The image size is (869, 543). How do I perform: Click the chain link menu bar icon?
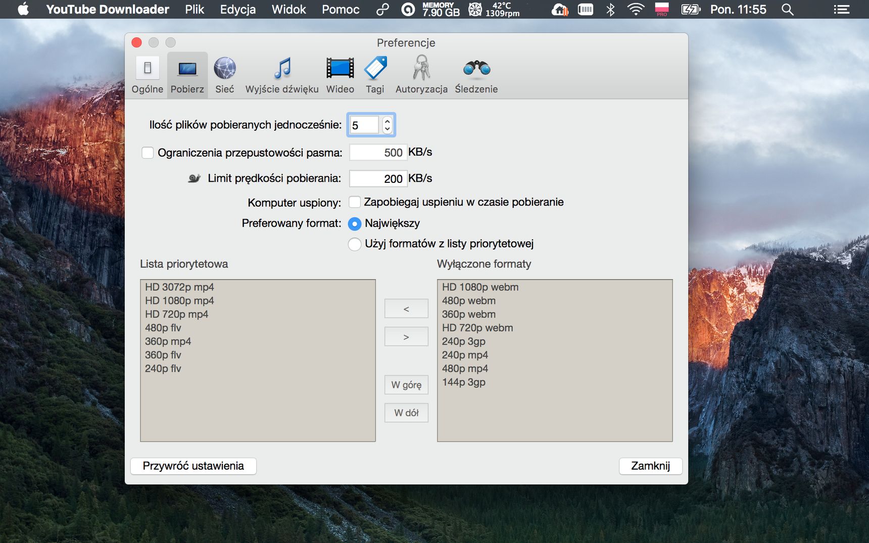(382, 9)
